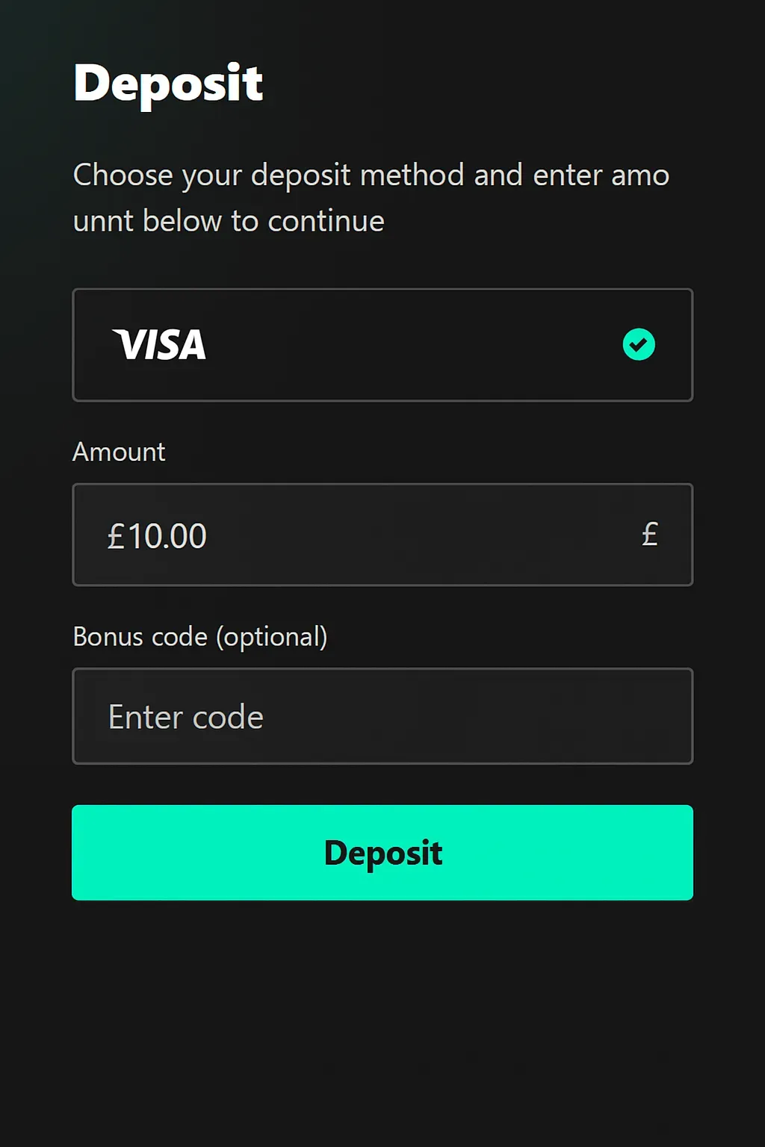
Task: Click the word "(optional)" in the bonus label
Action: [x=272, y=637]
